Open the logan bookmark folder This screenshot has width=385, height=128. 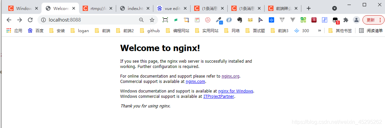[80, 31]
